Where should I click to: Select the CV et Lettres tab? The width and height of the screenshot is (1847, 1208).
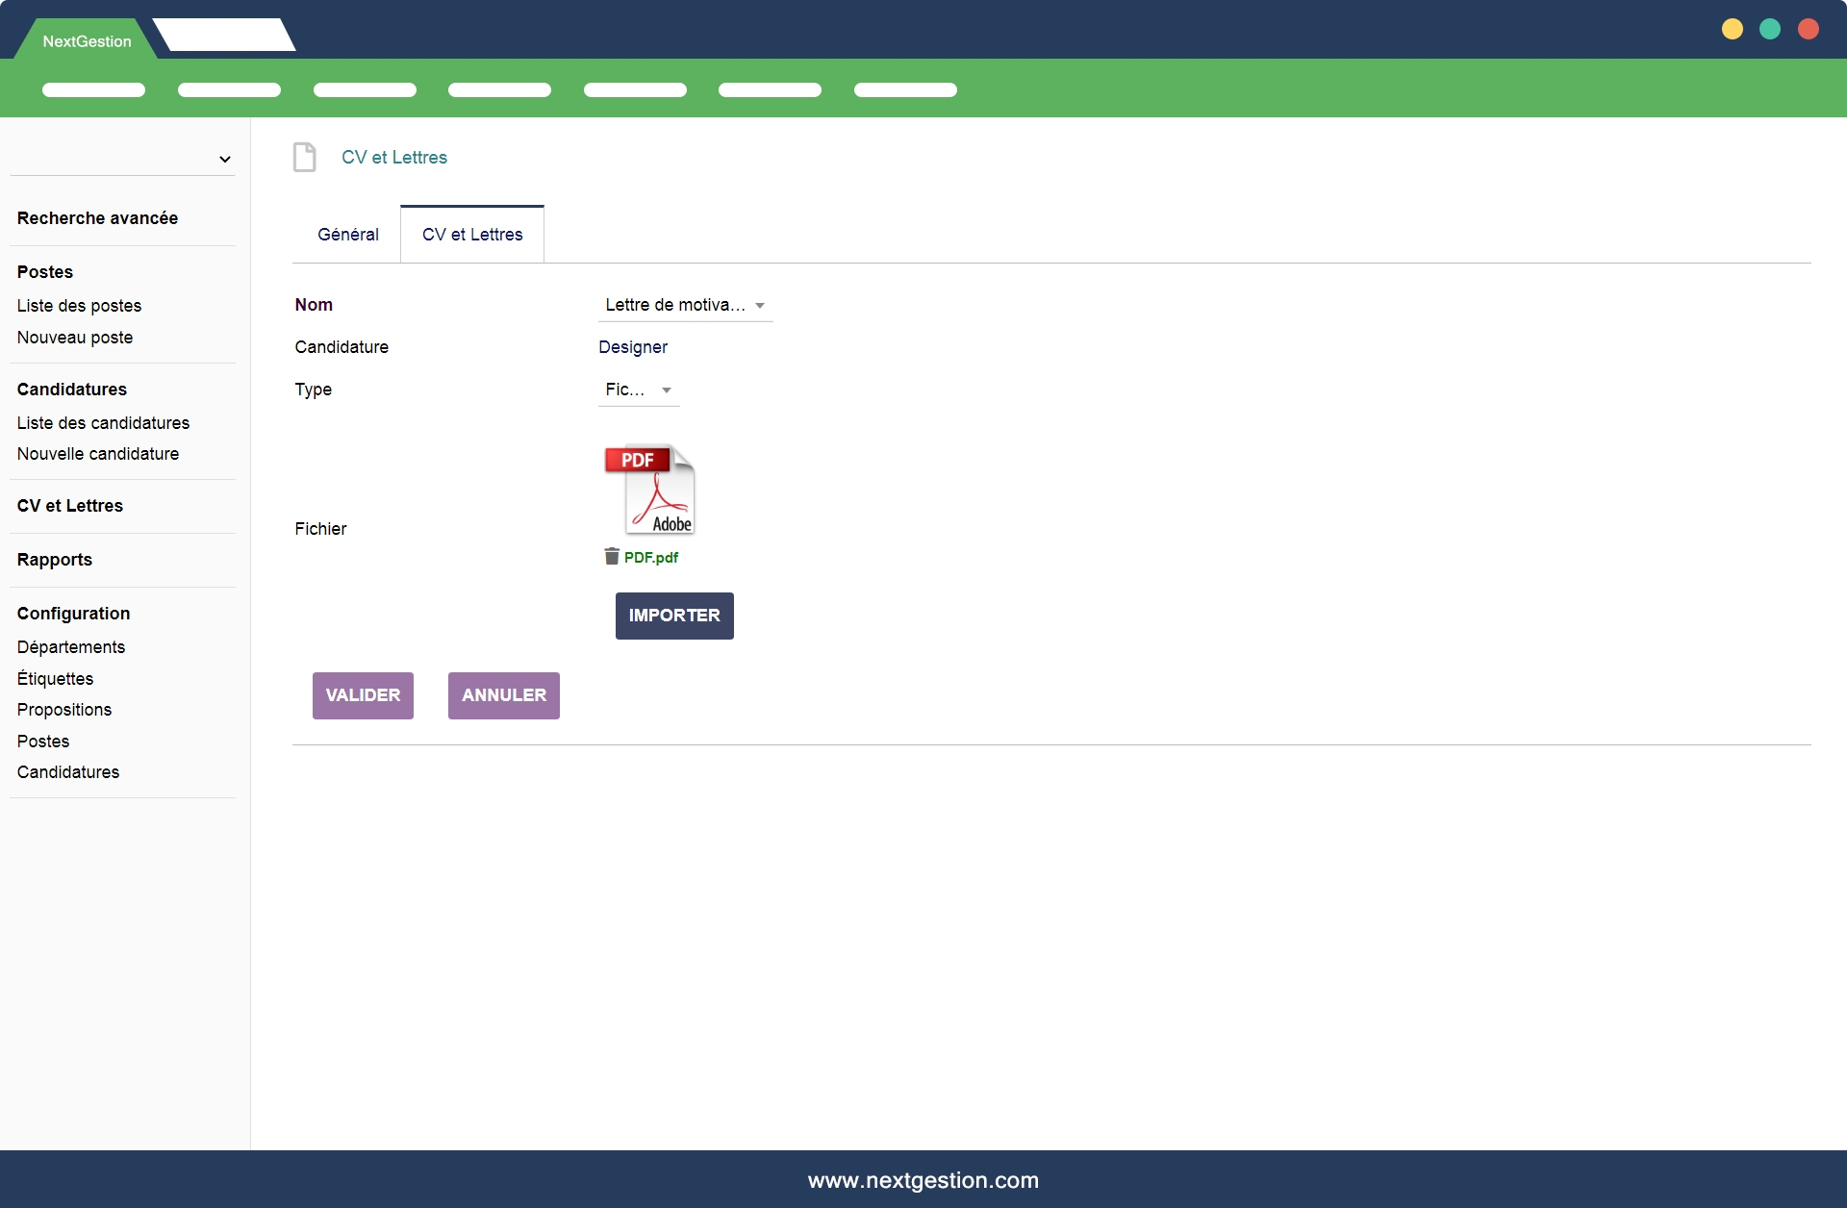(x=472, y=235)
